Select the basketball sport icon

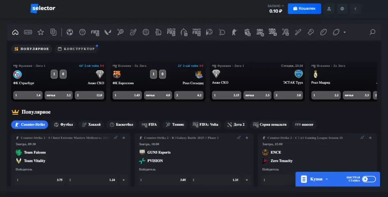[x=82, y=32]
